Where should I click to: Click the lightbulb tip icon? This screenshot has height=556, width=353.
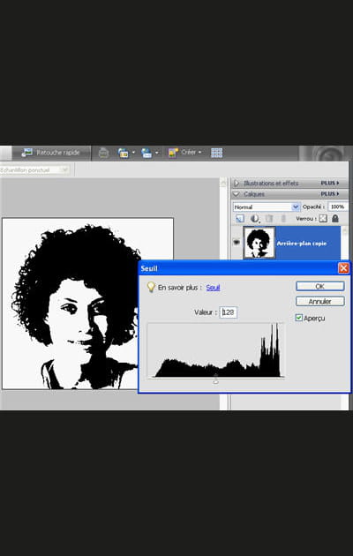[x=151, y=287]
